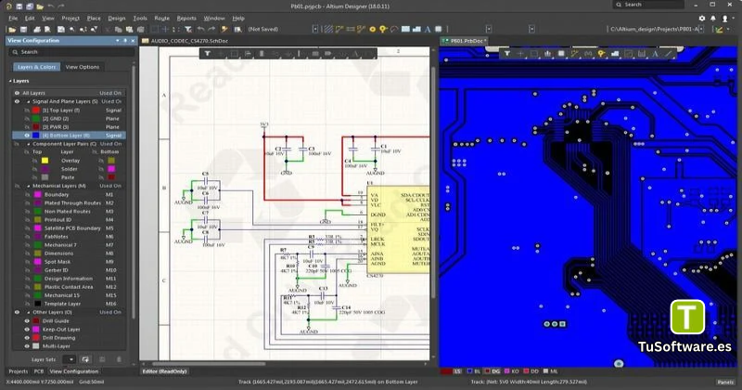This screenshot has height=390, width=742.
Task: Click the View Configuration search field
Action: (72, 52)
